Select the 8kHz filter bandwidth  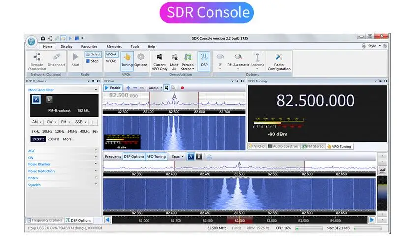(35, 131)
